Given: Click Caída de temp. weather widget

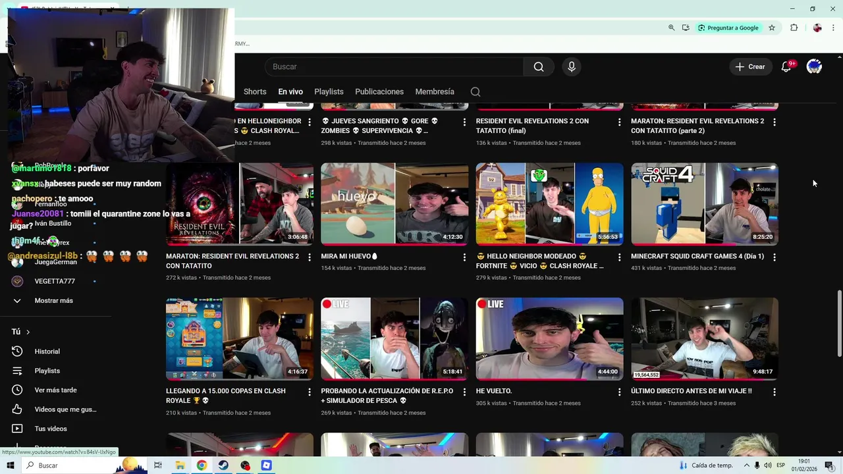Looking at the screenshot, I should (705, 465).
